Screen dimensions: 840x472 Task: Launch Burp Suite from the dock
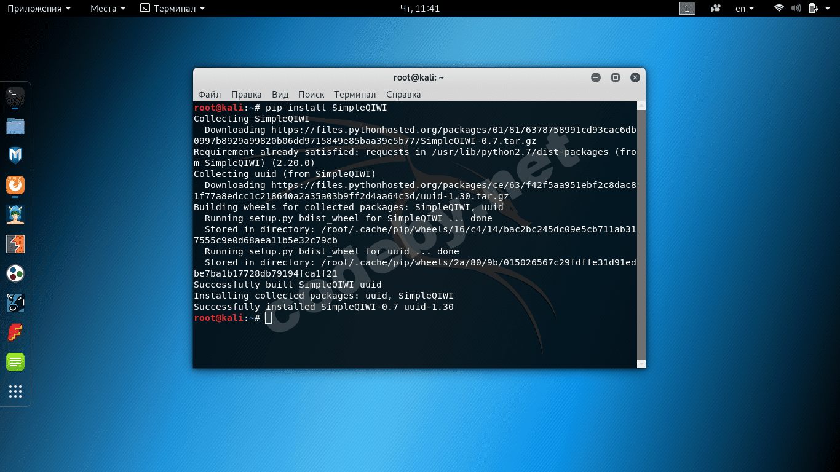[x=15, y=244]
